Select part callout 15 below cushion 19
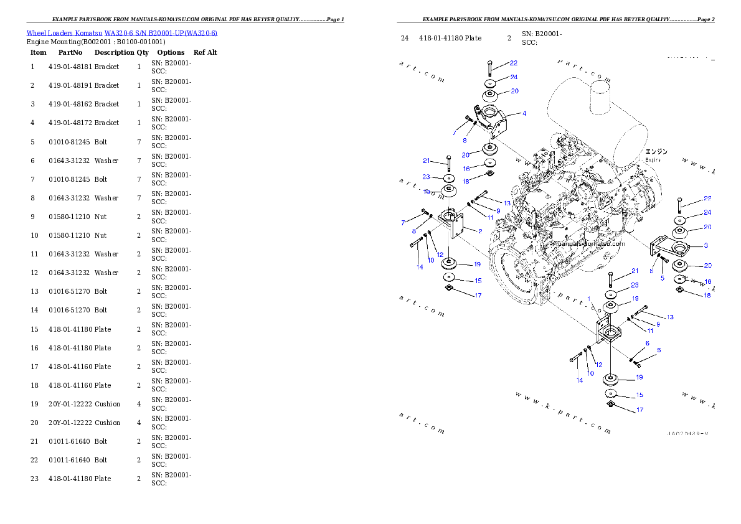741x524 pixels. click(x=477, y=281)
